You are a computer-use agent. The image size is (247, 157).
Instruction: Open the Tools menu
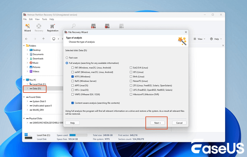click(44, 19)
